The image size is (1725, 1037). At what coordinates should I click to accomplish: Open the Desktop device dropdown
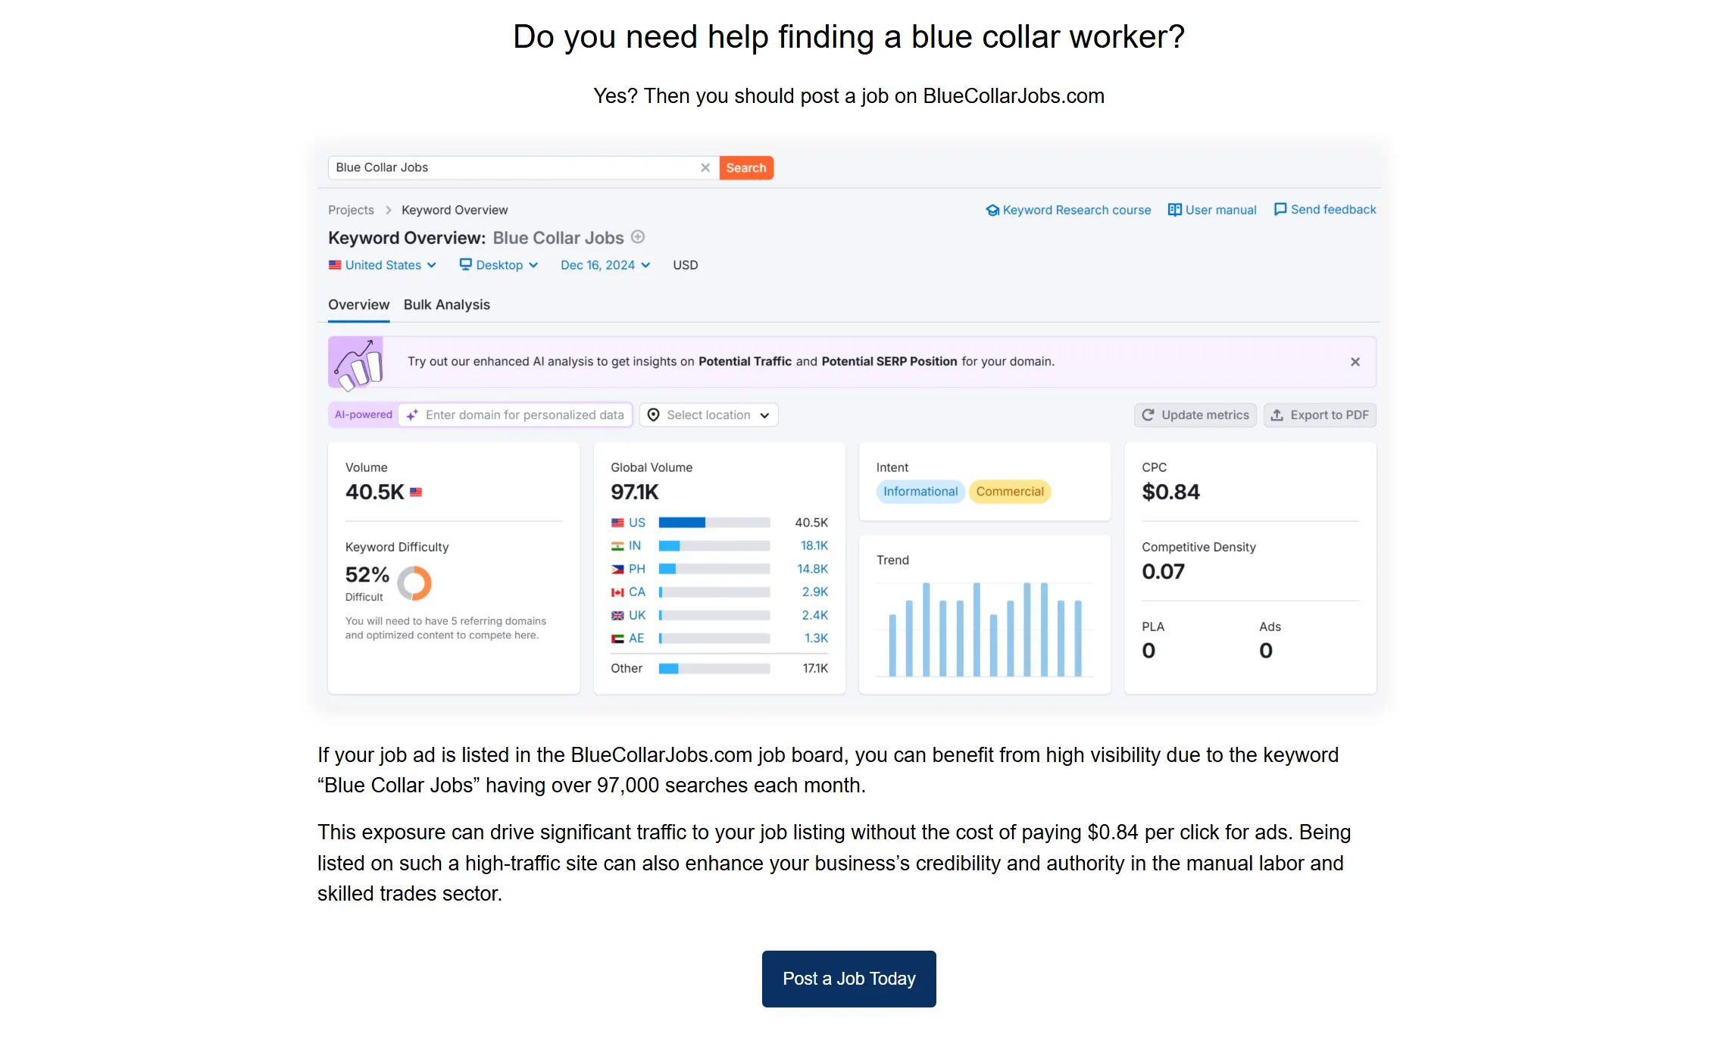498,265
